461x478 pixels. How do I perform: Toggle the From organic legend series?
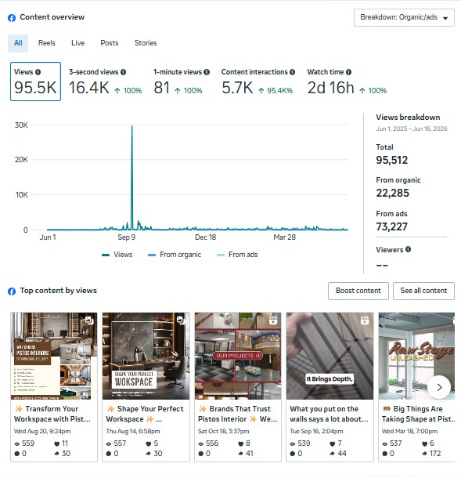(x=175, y=255)
